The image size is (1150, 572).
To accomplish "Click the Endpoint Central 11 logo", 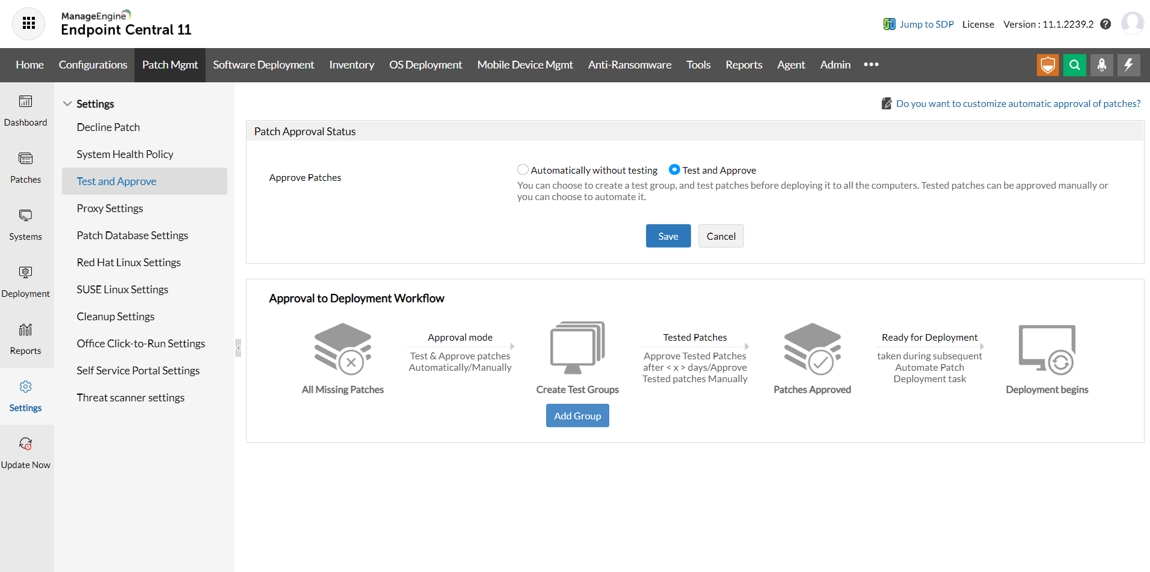I will click(x=126, y=24).
